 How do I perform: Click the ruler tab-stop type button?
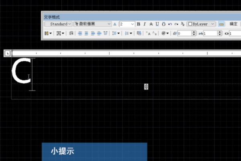pyautogui.click(x=7, y=53)
